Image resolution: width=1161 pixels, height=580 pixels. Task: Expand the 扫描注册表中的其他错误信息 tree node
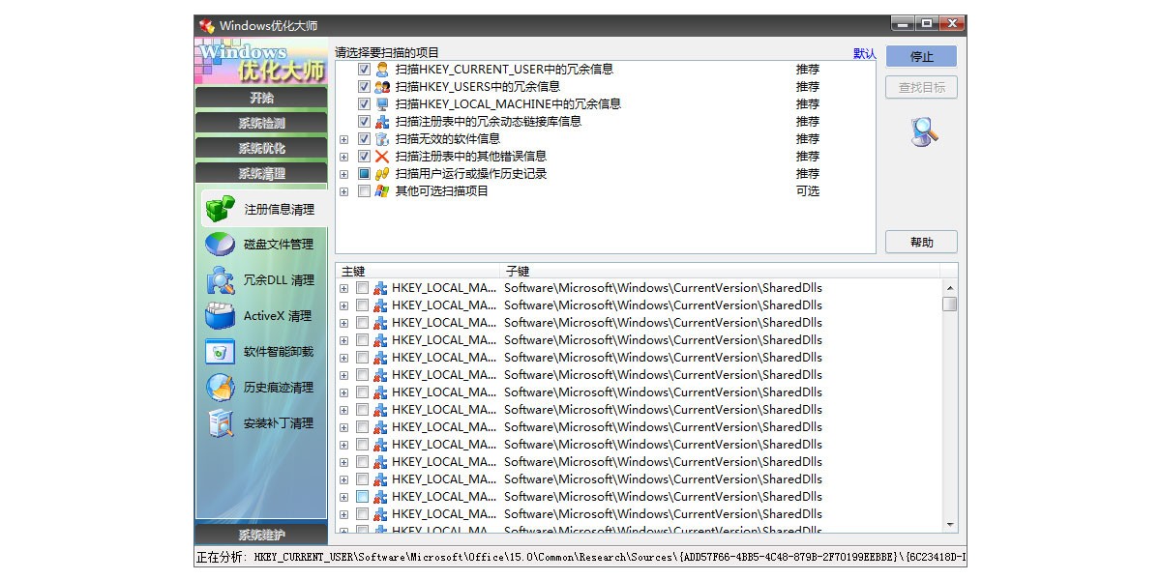tap(344, 157)
